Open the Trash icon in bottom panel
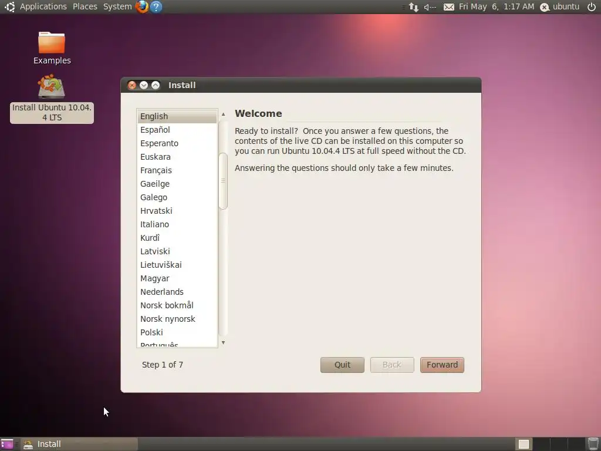This screenshot has height=451, width=601. click(x=593, y=444)
